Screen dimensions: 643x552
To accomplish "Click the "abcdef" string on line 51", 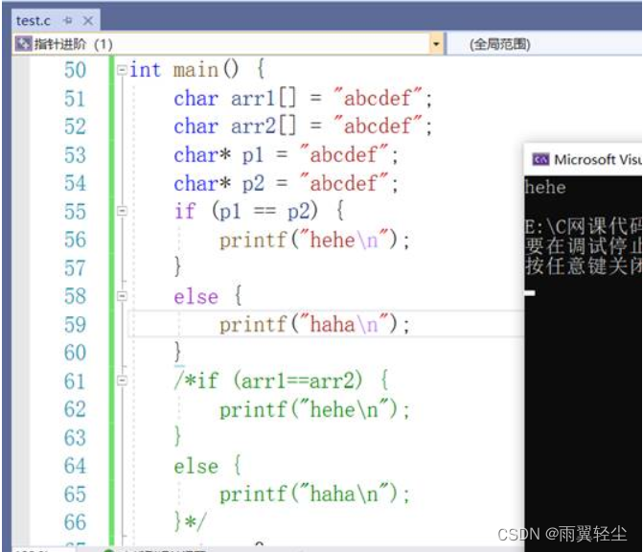I will tap(378, 99).
